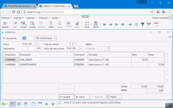Open the Ayuda menu
Screen dimensions: 173x108
(x=56, y=18)
